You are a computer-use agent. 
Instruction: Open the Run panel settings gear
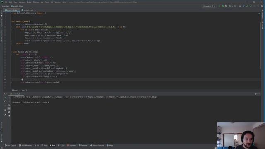pos(255,94)
